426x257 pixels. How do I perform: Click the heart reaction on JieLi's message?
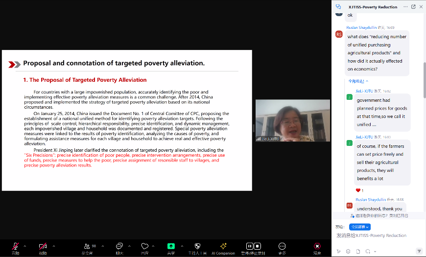pyautogui.click(x=358, y=190)
